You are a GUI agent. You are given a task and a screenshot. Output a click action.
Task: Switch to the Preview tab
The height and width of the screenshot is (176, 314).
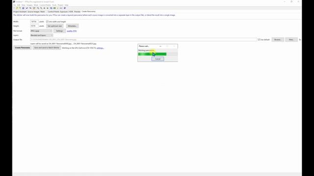(x=77, y=12)
